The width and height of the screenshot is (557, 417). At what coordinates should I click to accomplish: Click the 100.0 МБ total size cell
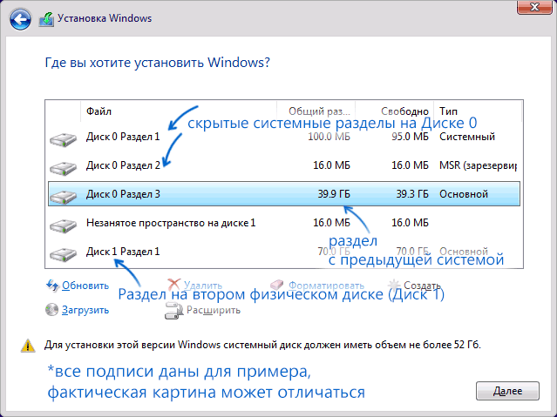pos(329,137)
